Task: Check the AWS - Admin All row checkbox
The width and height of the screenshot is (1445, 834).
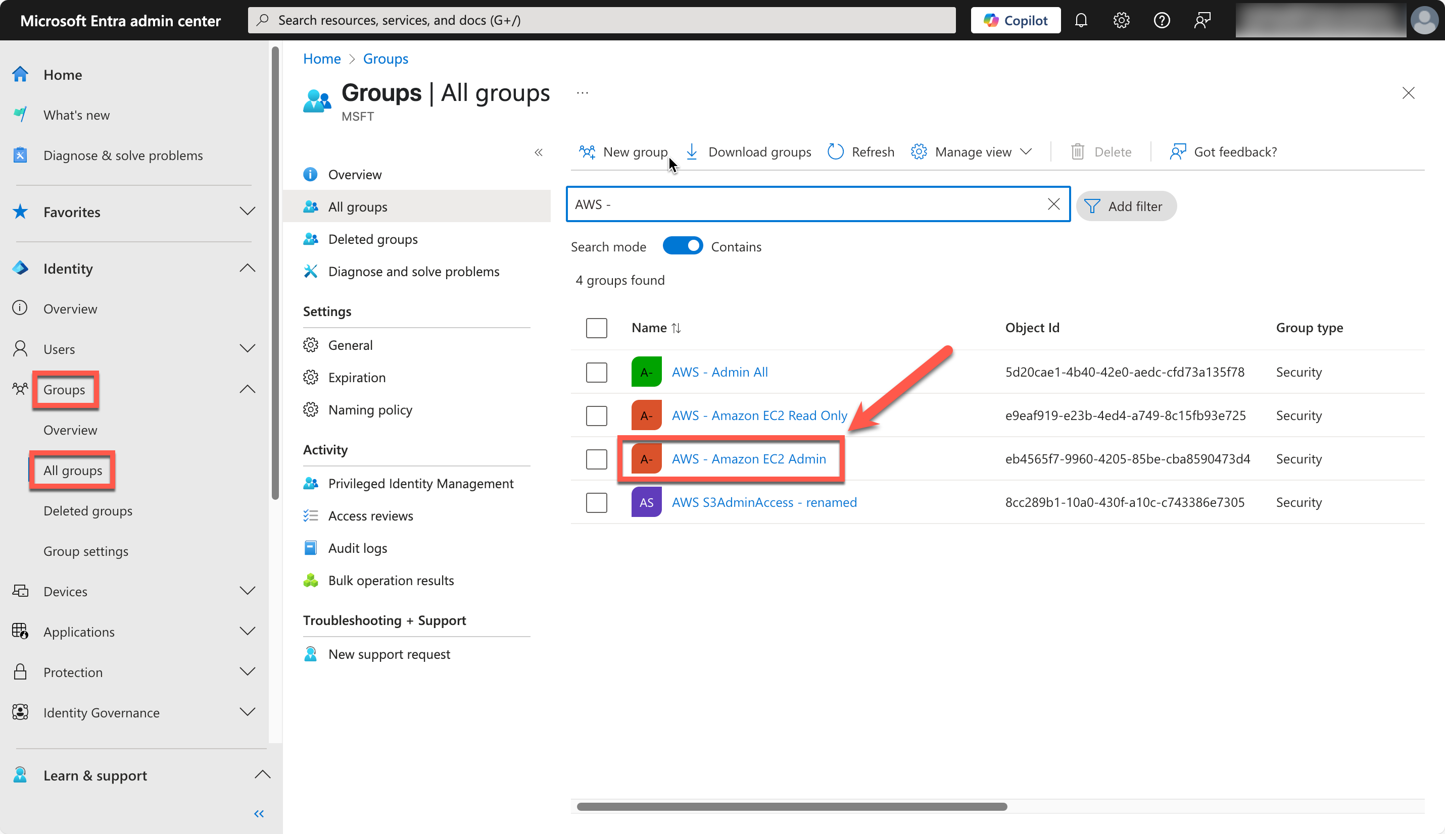Action: [596, 372]
